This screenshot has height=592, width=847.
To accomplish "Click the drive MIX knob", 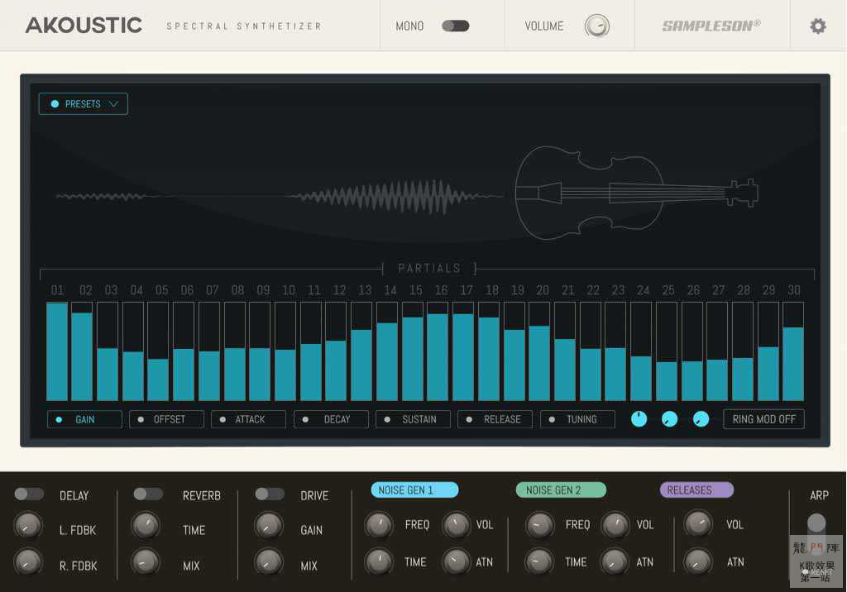I will pyautogui.click(x=269, y=561).
